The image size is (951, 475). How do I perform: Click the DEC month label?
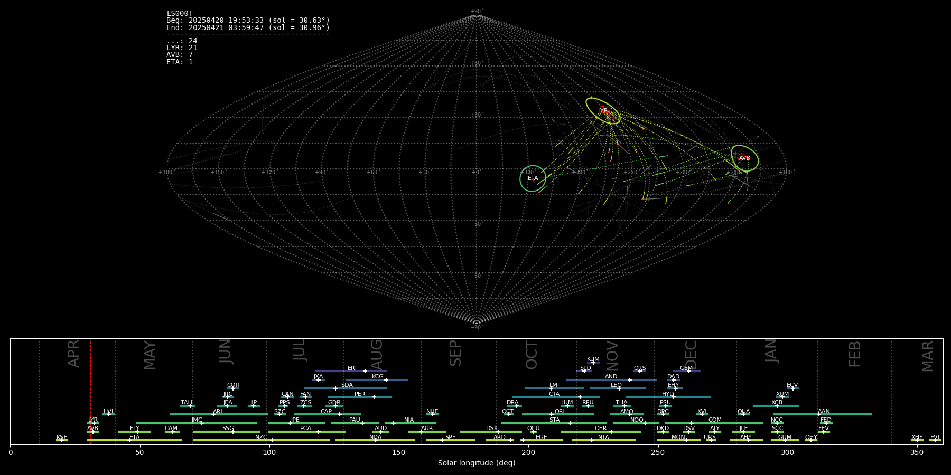pos(691,355)
